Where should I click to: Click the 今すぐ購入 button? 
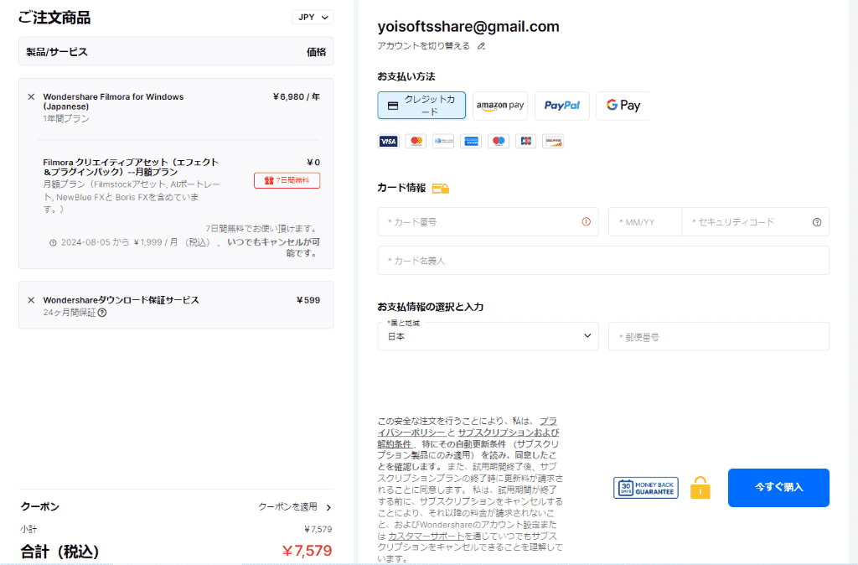tap(778, 487)
